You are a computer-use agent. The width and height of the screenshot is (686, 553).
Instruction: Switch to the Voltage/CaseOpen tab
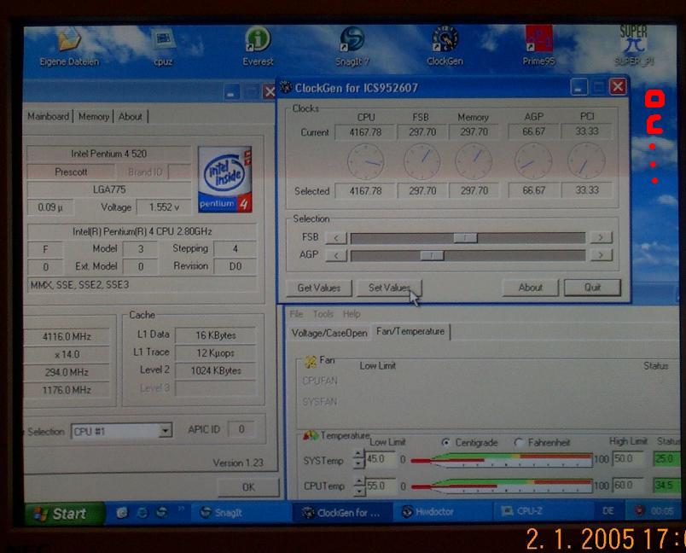[329, 333]
